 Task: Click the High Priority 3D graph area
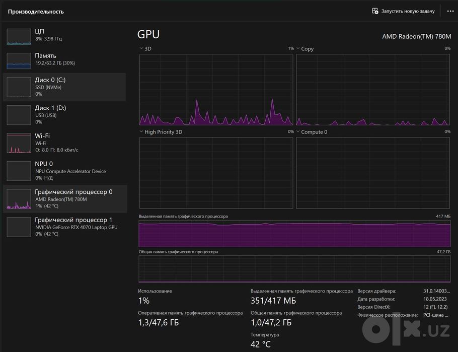point(216,173)
